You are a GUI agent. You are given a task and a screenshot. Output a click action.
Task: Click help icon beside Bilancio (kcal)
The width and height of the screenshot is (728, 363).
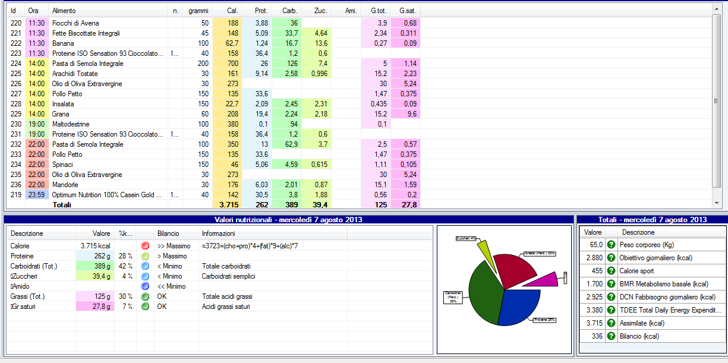[612, 336]
